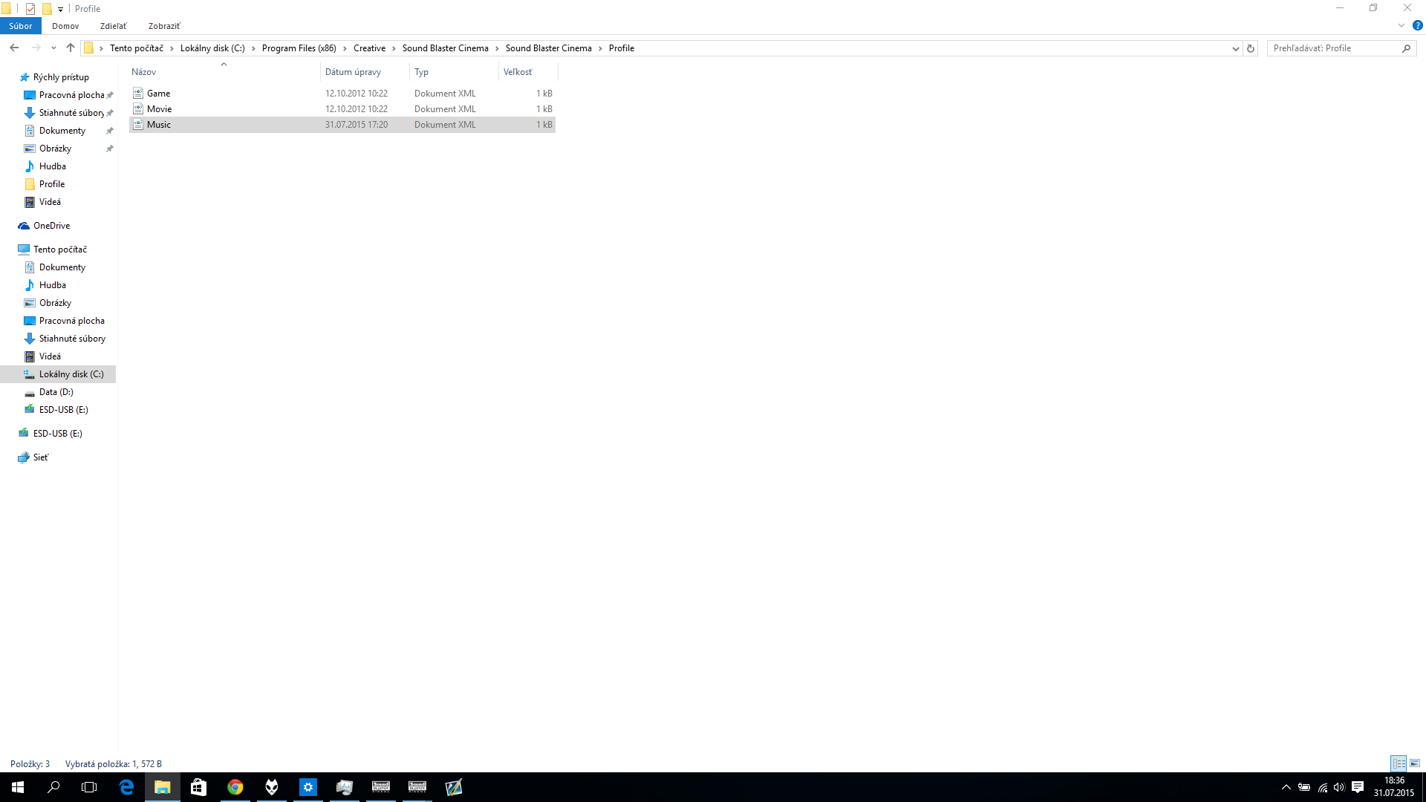This screenshot has width=1426, height=802.
Task: Click Program Files (x86) breadcrumb
Action: (299, 48)
